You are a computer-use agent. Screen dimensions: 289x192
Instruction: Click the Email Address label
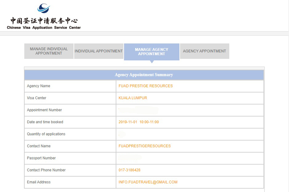[39, 182]
